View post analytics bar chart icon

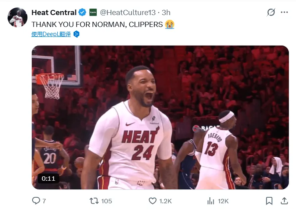tap(211, 200)
